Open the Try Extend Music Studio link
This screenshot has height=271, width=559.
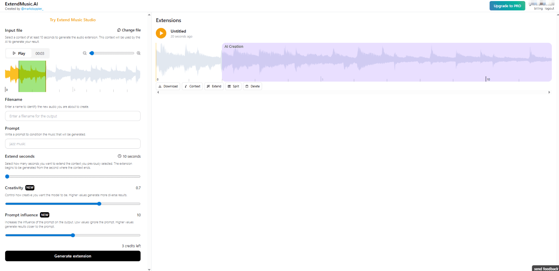click(x=73, y=20)
